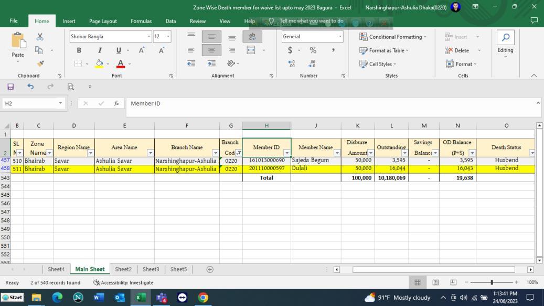
Task: Open the font name dropdown
Action: 149,36
